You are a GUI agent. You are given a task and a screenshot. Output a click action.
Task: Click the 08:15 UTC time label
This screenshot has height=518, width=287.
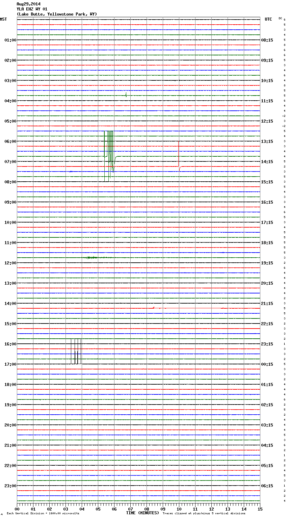coord(267,40)
